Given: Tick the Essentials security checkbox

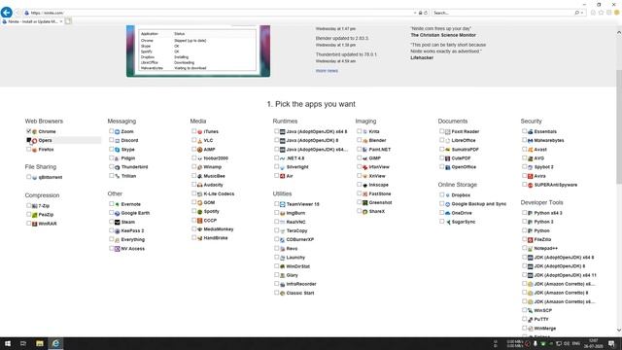Looking at the screenshot, I should (x=524, y=131).
